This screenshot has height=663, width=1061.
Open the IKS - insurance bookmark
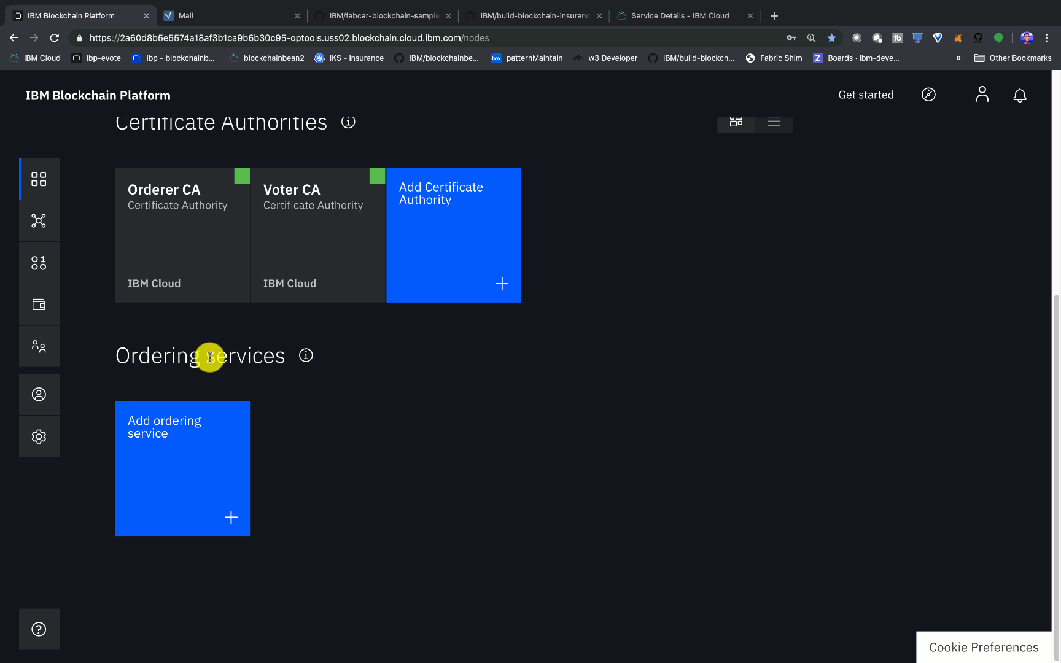(x=349, y=58)
